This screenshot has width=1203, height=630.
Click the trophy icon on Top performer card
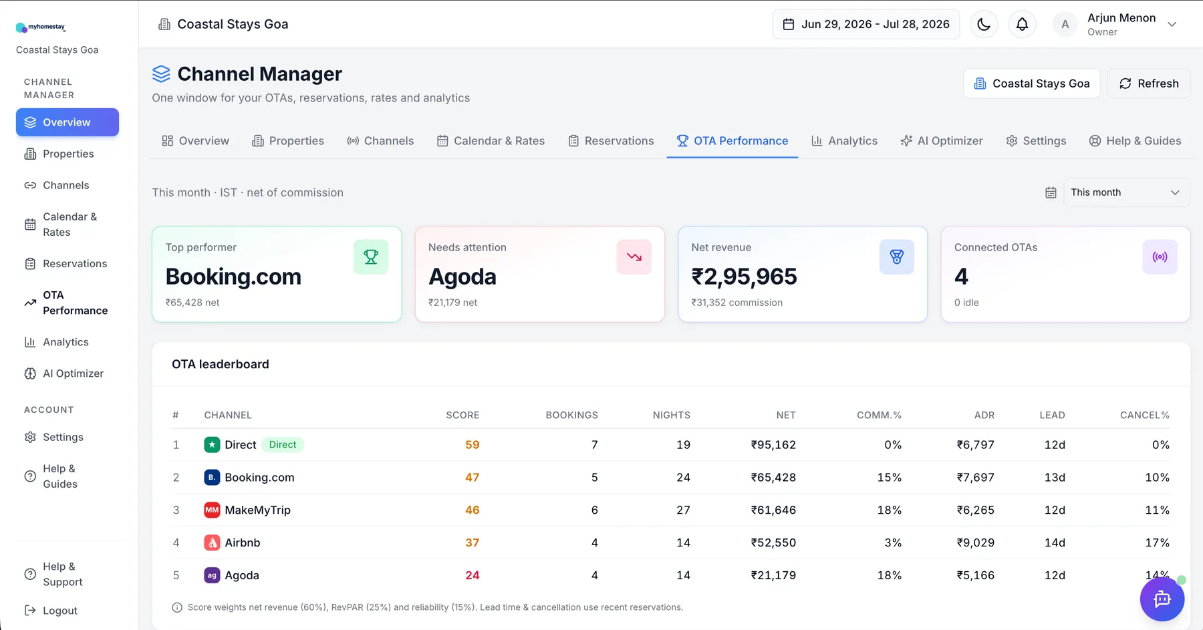coord(371,257)
